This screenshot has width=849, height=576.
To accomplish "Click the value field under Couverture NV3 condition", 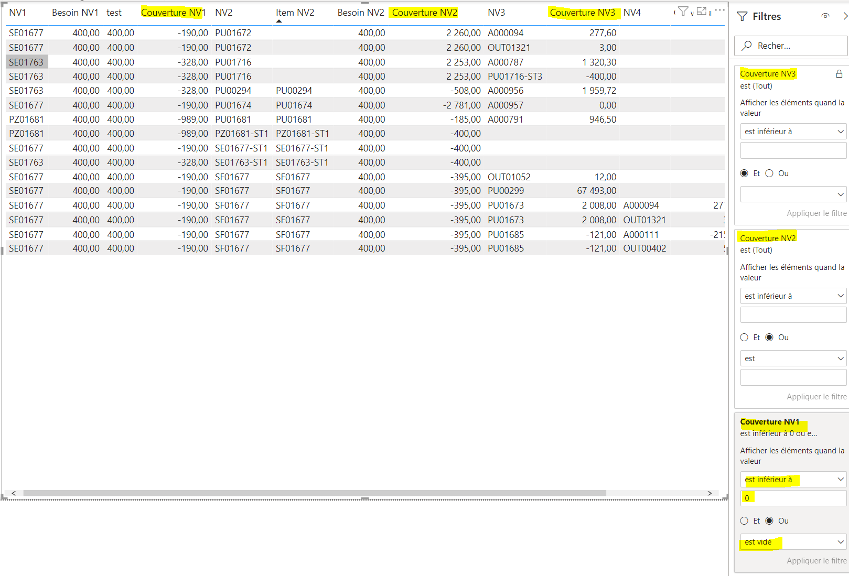I will click(793, 150).
